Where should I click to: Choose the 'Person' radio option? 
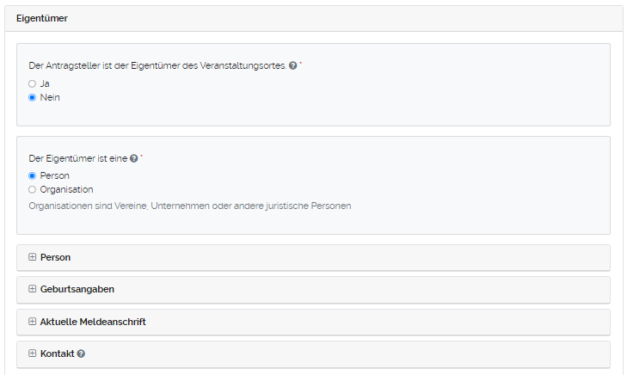click(32, 175)
